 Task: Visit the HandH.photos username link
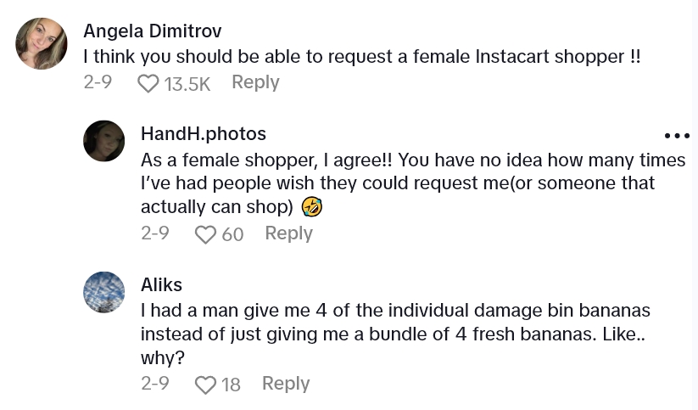[204, 134]
